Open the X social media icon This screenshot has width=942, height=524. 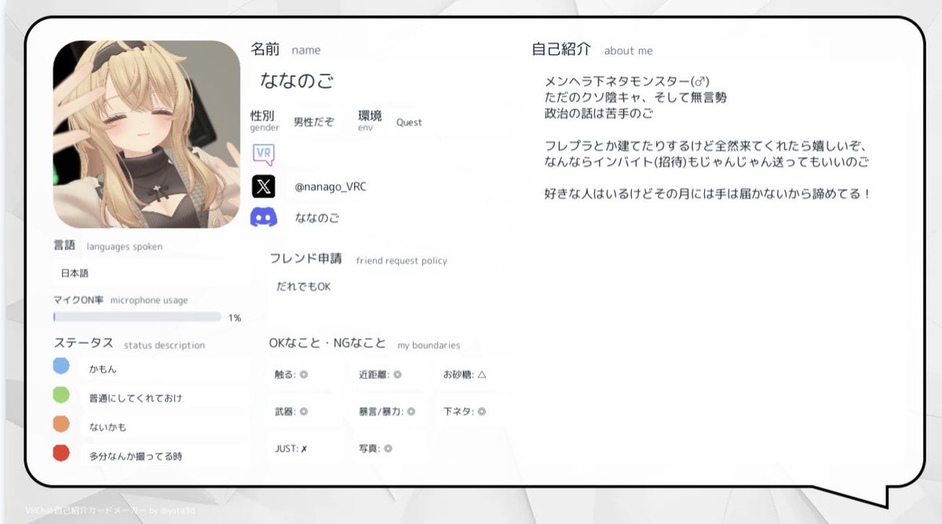(265, 186)
